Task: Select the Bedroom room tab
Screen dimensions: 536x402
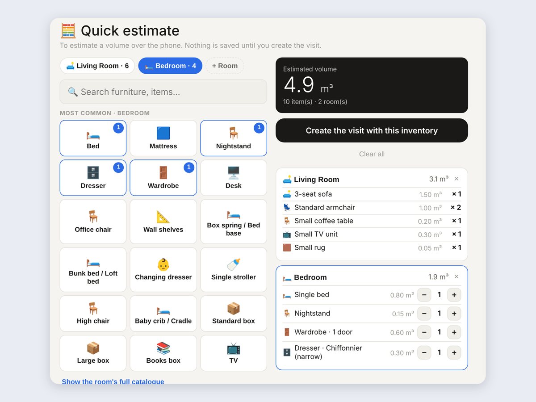Action: (x=170, y=66)
